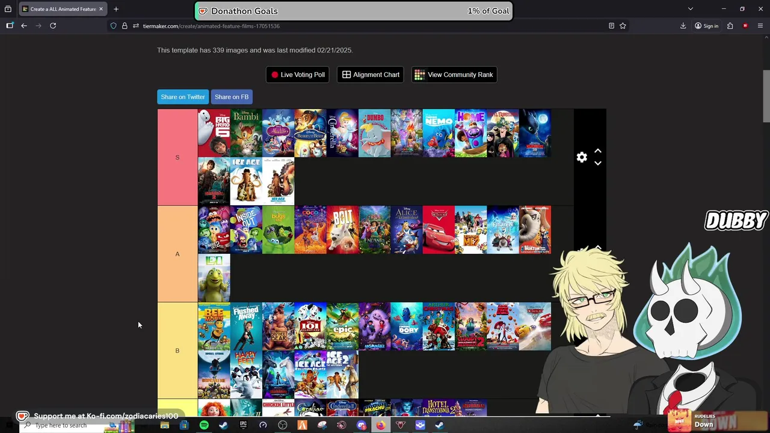
Task: Open sidebar toggle icon left of back button
Action: click(x=10, y=26)
